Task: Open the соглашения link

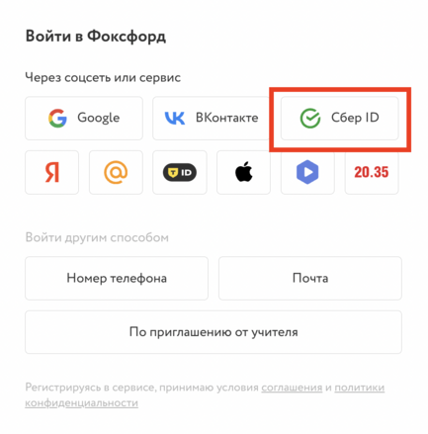Action: pyautogui.click(x=292, y=388)
